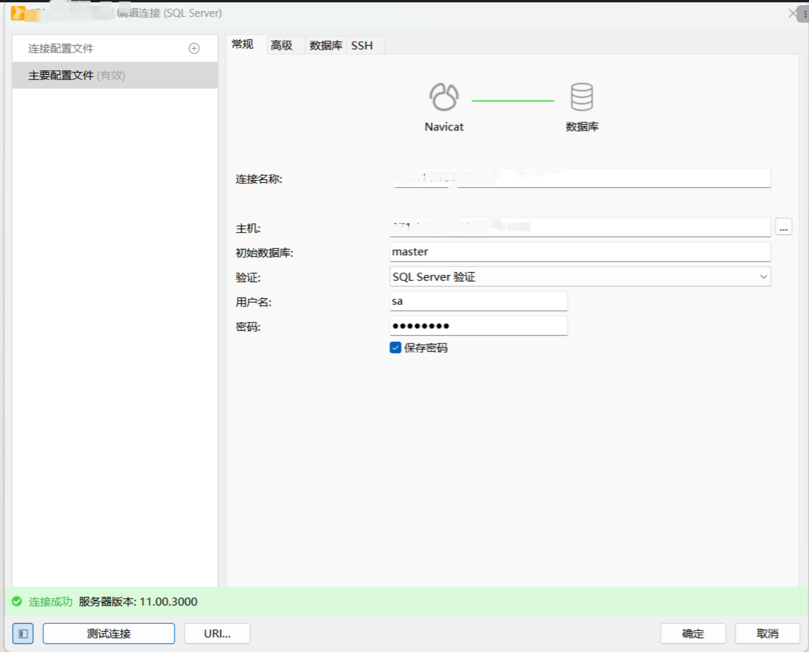Screen dimensions: 809x652
Task: Click the 用户名 input field
Action: click(478, 302)
